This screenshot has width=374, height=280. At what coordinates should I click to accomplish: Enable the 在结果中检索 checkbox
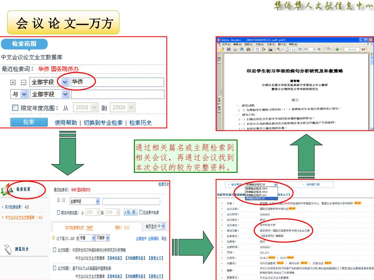[141, 212]
